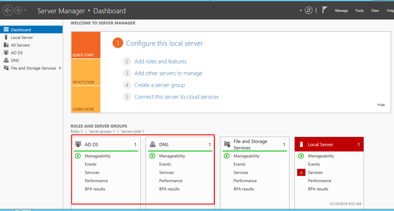Screen dimensions: 394x211
Task: Open the navigation history dropdown arrow
Action: (x=25, y=10)
